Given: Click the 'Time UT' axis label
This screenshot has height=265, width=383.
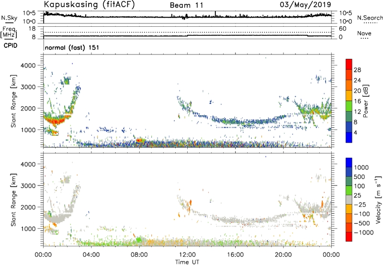Looking at the screenshot, I should (x=187, y=262).
